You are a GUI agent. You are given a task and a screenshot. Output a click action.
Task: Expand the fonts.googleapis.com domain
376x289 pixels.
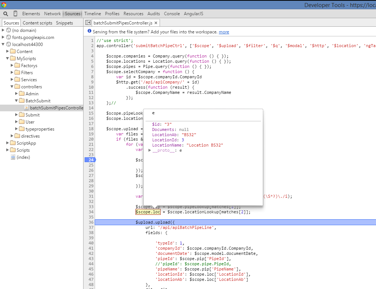pos(3,37)
